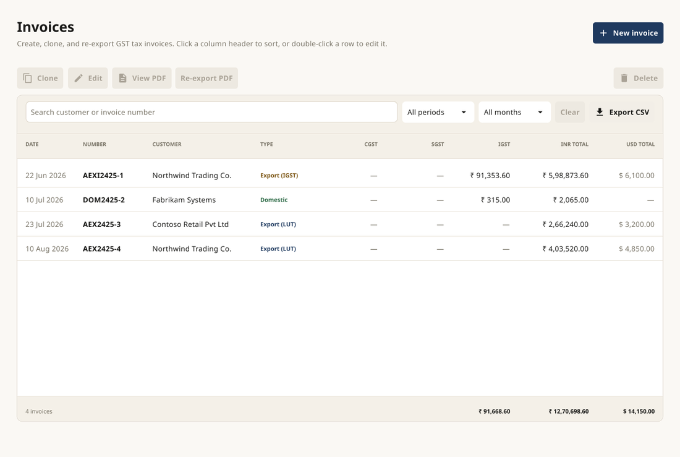Click the ₹ 12,70,698.60 footer INR sum

[x=569, y=411]
